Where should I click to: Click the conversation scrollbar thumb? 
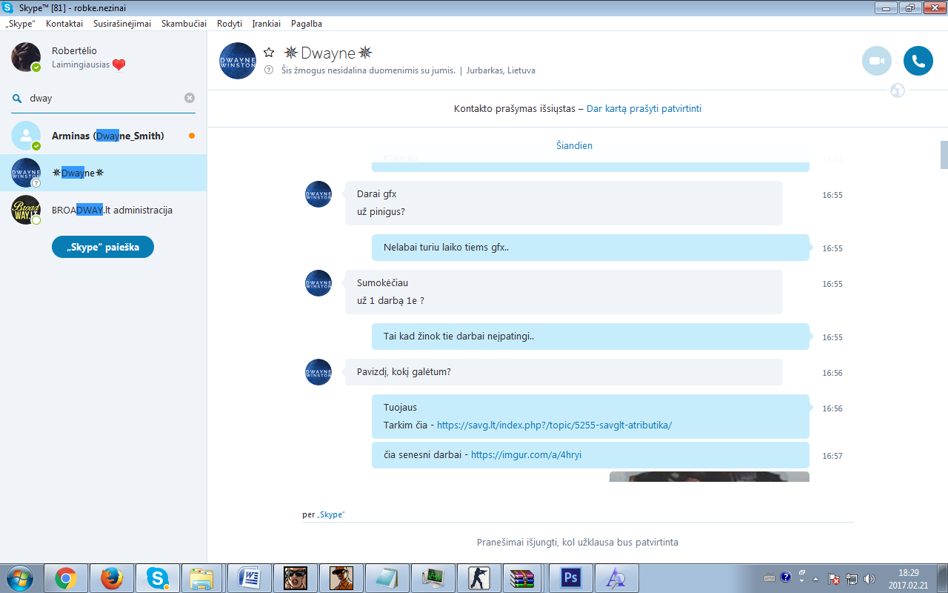[944, 155]
